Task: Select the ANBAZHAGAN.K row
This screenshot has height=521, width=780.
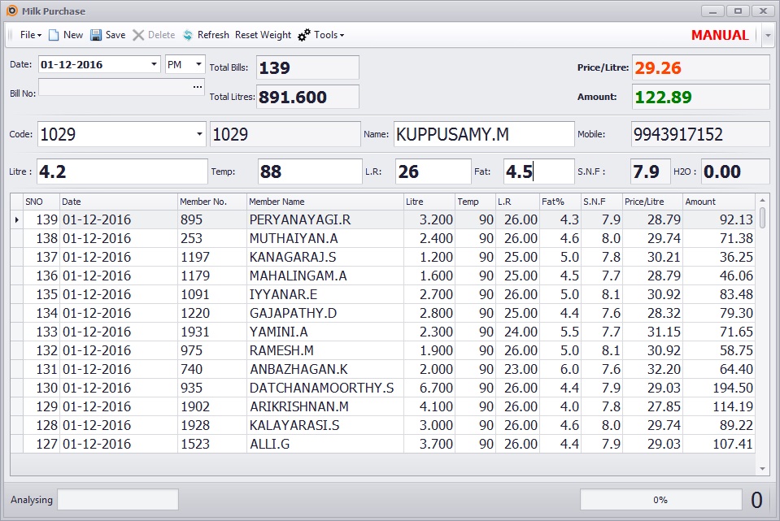Action: (382, 369)
